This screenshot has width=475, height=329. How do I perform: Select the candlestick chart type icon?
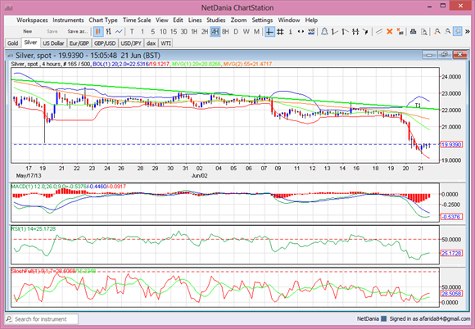(x=97, y=31)
